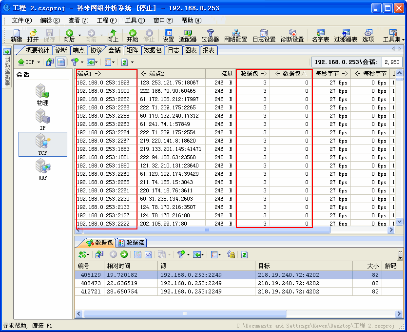Open 过滤器 (Filter) from the main toolbar
Screen dimensions: 407x332
click(210, 35)
